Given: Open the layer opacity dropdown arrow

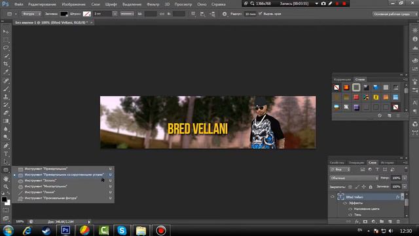Looking at the screenshot, I should [x=405, y=178].
